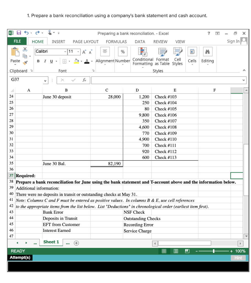Screen dimensions: 251x283
Task: Switch to the FORMULAS ribbon tab
Action: (116, 41)
